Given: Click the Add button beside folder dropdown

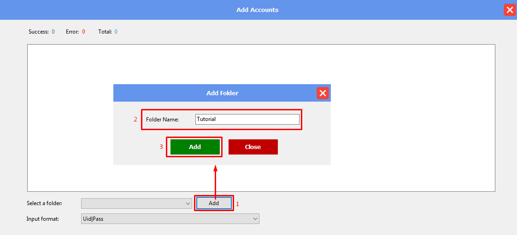Looking at the screenshot, I should (214, 203).
